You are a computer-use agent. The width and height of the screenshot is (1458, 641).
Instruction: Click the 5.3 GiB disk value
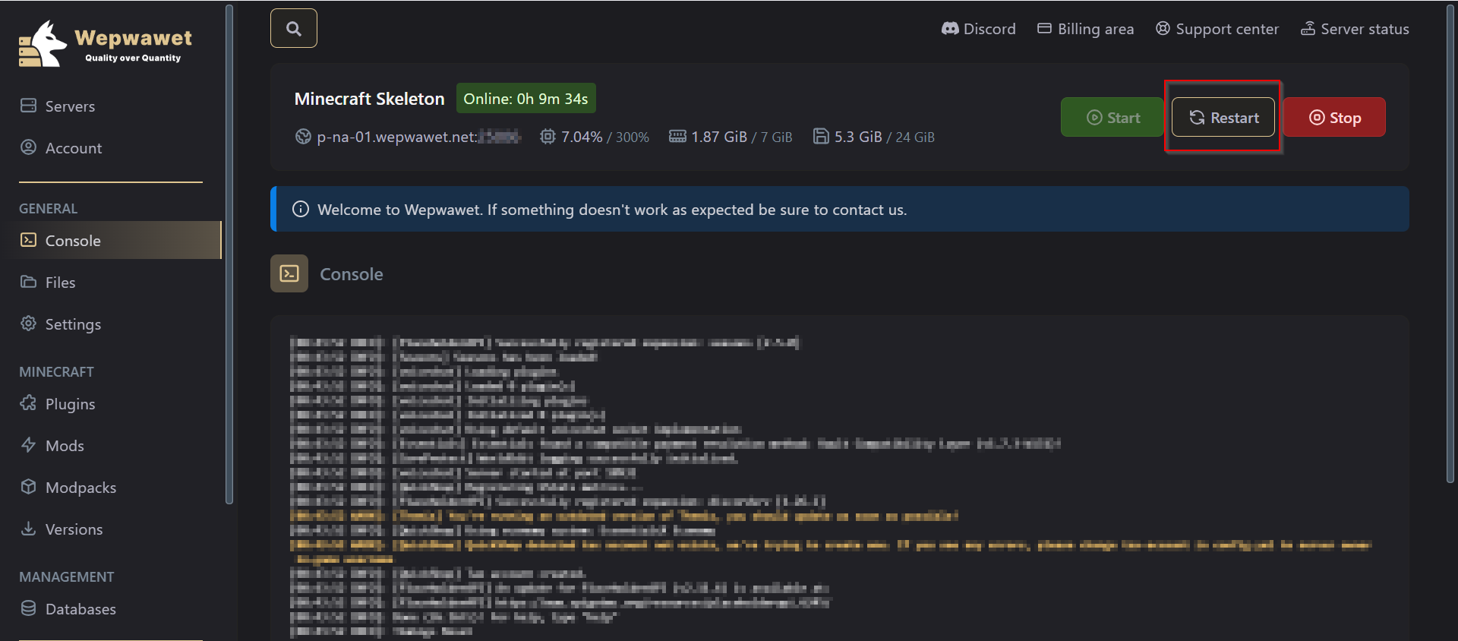(x=858, y=137)
